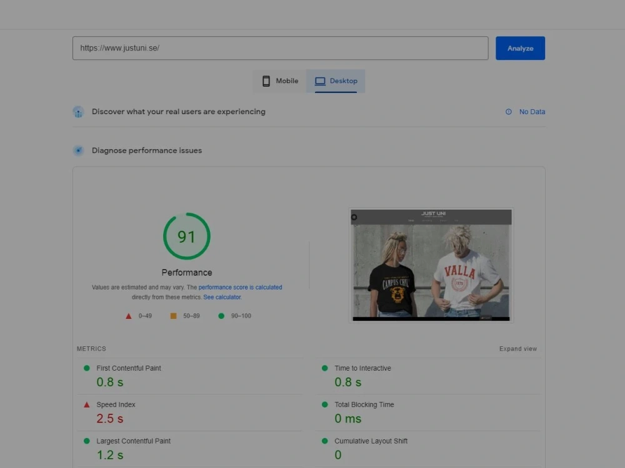Click the Performance heading under the gauge
The width and height of the screenshot is (625, 468).
[186, 273]
